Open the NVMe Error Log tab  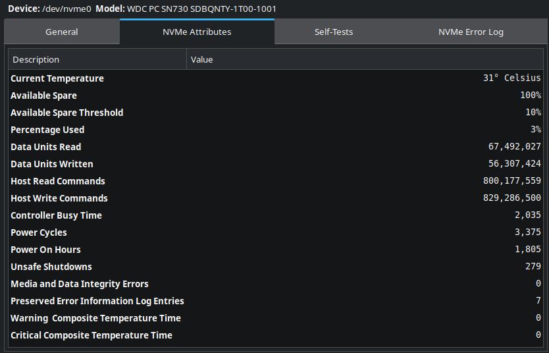tap(471, 32)
